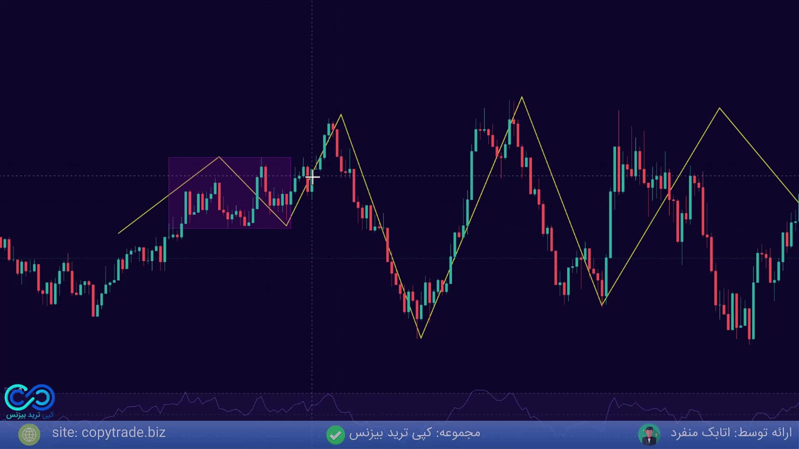This screenshot has height=449, width=799.
Task: Click the infinity-shaped Copy Trade logo
Action: click(30, 397)
